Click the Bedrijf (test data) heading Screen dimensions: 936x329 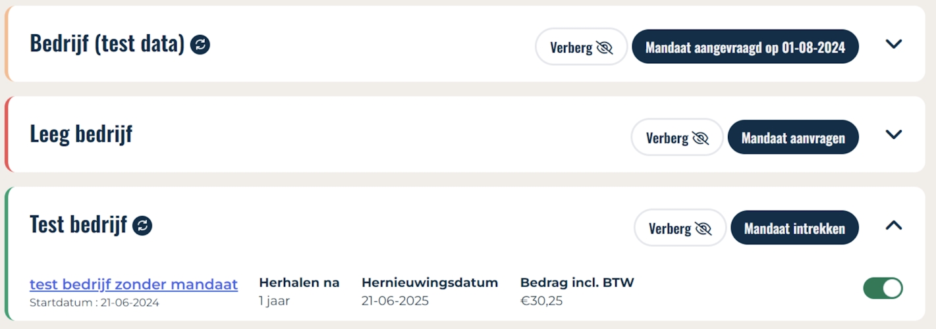tap(107, 43)
